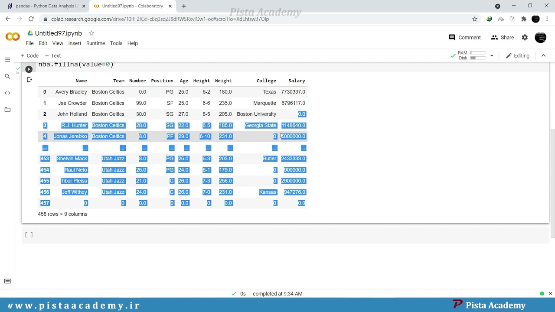Click the empty code cell below output
Image resolution: width=555 pixels, height=312 pixels.
click(286, 235)
